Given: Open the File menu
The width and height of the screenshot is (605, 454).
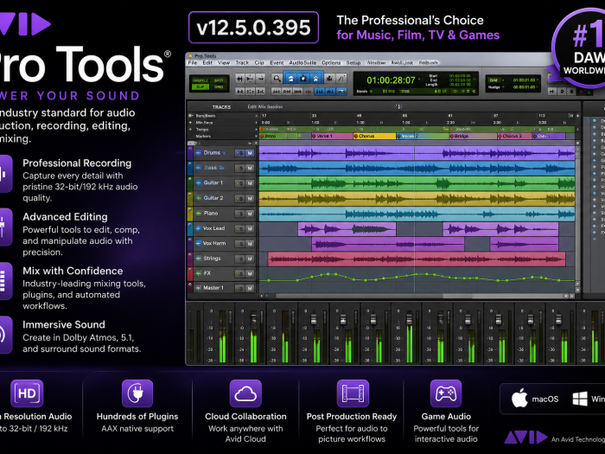Looking at the screenshot, I should pyautogui.click(x=193, y=62).
